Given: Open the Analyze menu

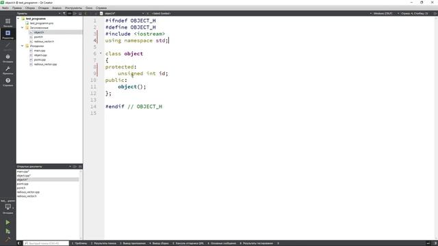Looking at the screenshot, I should (x=57, y=8).
